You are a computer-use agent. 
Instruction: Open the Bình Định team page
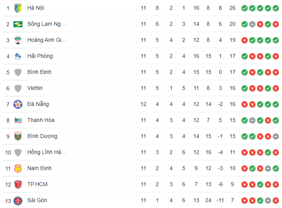39,72
